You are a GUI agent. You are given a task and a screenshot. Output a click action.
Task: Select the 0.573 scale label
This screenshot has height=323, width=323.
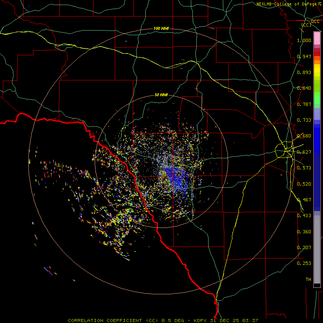coord(304,168)
